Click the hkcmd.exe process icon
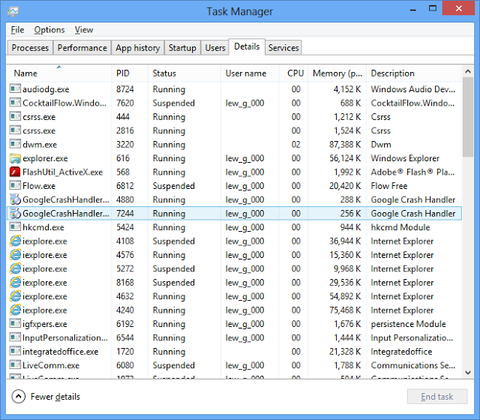This screenshot has width=480, height=420. 15,226
